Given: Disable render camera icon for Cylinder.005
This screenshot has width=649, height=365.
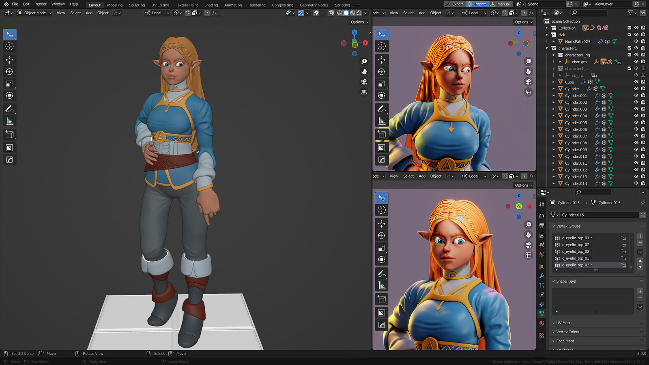Looking at the screenshot, I should pos(643,122).
